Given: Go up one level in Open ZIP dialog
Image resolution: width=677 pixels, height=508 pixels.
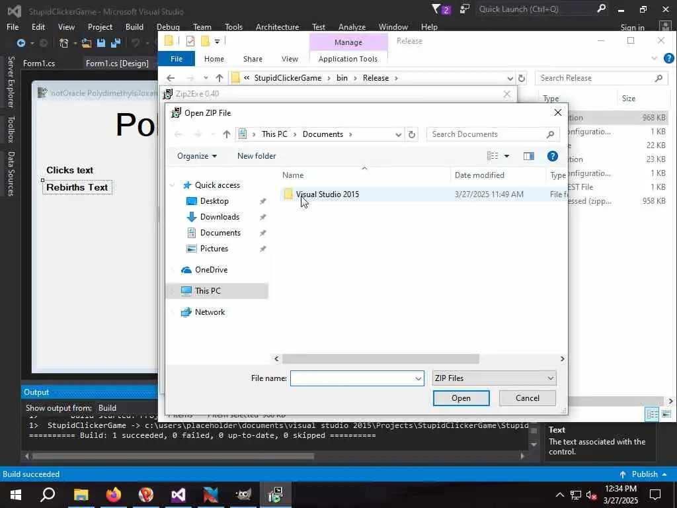Looking at the screenshot, I should 226,134.
